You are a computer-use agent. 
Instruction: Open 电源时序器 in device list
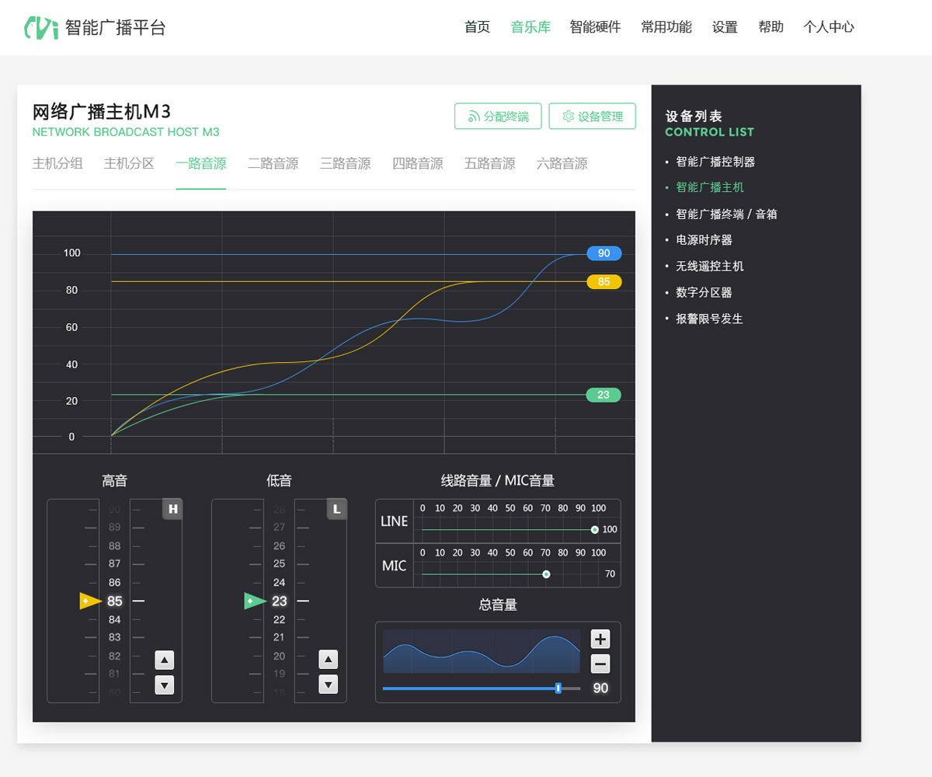tap(704, 240)
